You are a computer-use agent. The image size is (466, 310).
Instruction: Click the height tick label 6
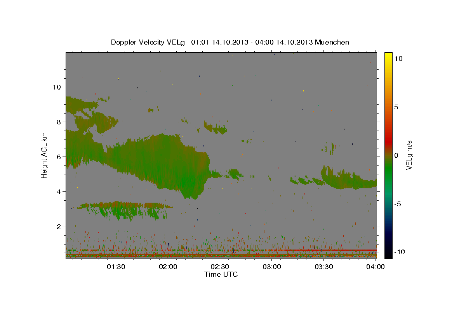click(59, 157)
